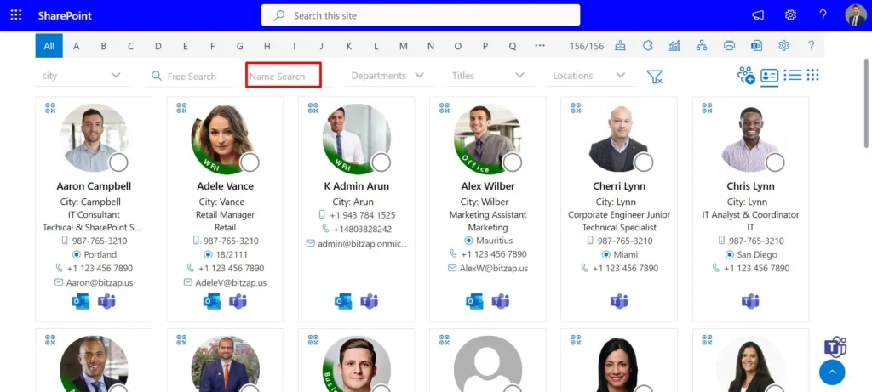Click AlexW@bitzap.us email link
This screenshot has height=392, width=872.
493,268
